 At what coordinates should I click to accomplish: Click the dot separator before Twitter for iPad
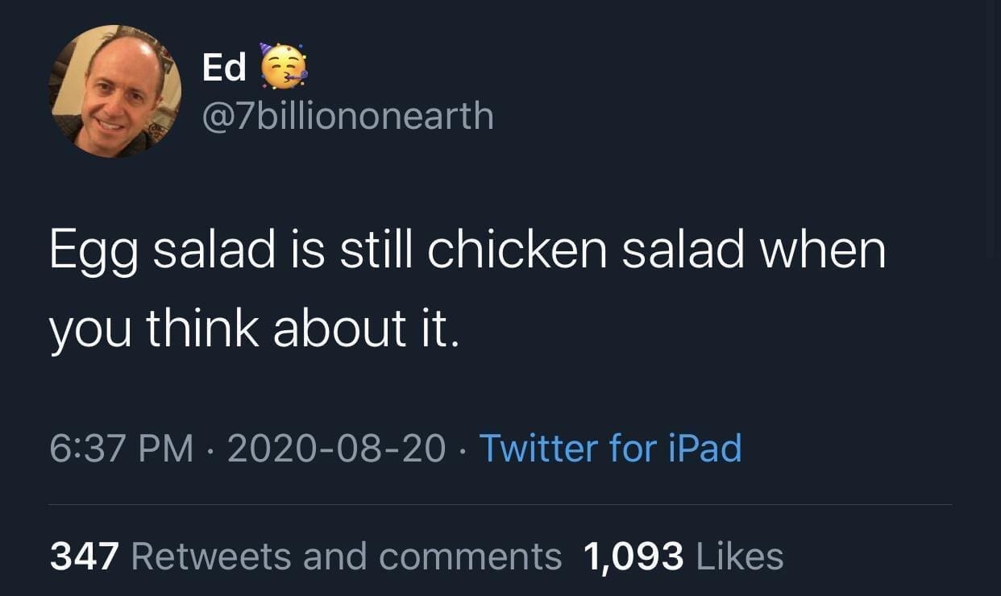click(x=463, y=449)
